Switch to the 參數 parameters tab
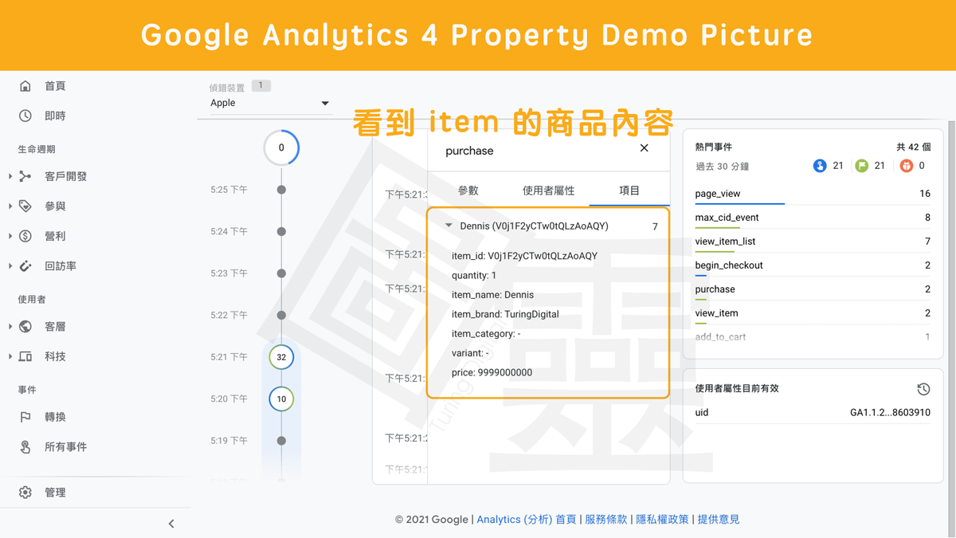The width and height of the screenshot is (956, 538). tap(468, 190)
